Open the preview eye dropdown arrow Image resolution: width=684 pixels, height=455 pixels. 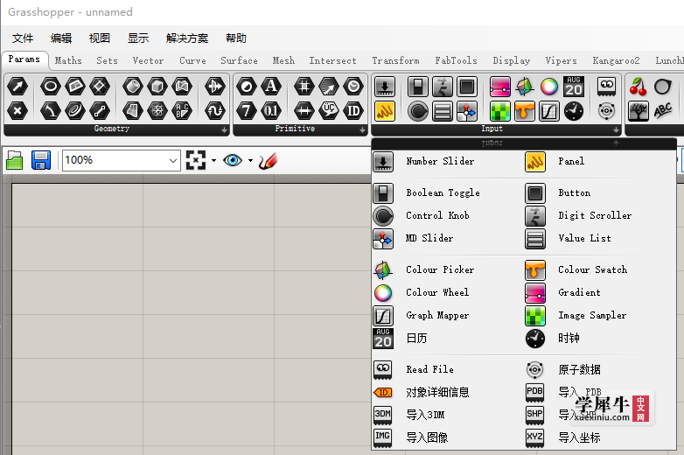point(250,160)
